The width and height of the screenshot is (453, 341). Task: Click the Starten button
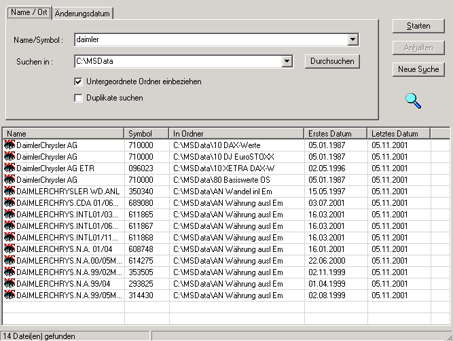418,26
